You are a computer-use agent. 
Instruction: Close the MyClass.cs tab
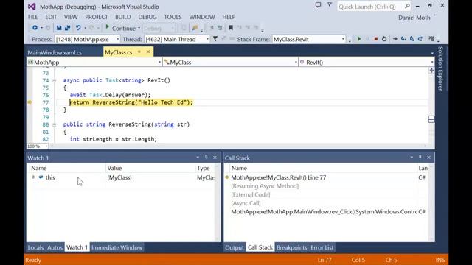pos(148,52)
